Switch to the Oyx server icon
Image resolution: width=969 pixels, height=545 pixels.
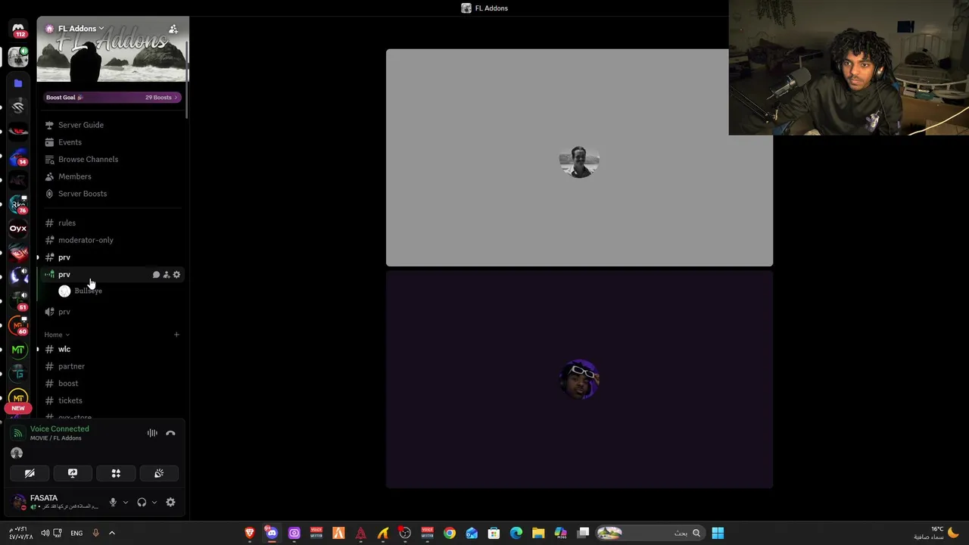18,228
